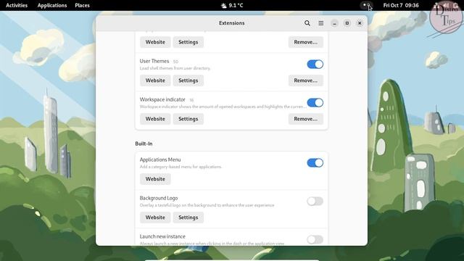Click the Extensions window title
464x261 pixels.
click(232, 23)
